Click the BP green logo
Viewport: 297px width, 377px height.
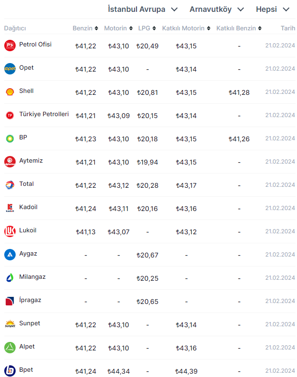(10, 138)
